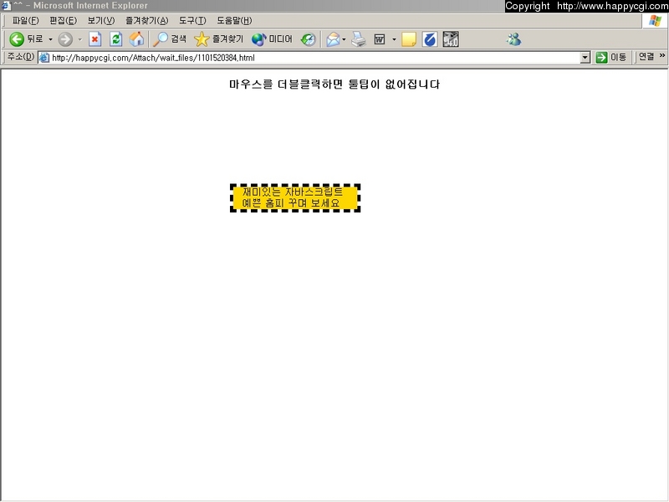Open the 도구(T) menu
Viewport: 669px width, 502px height.
[192, 20]
